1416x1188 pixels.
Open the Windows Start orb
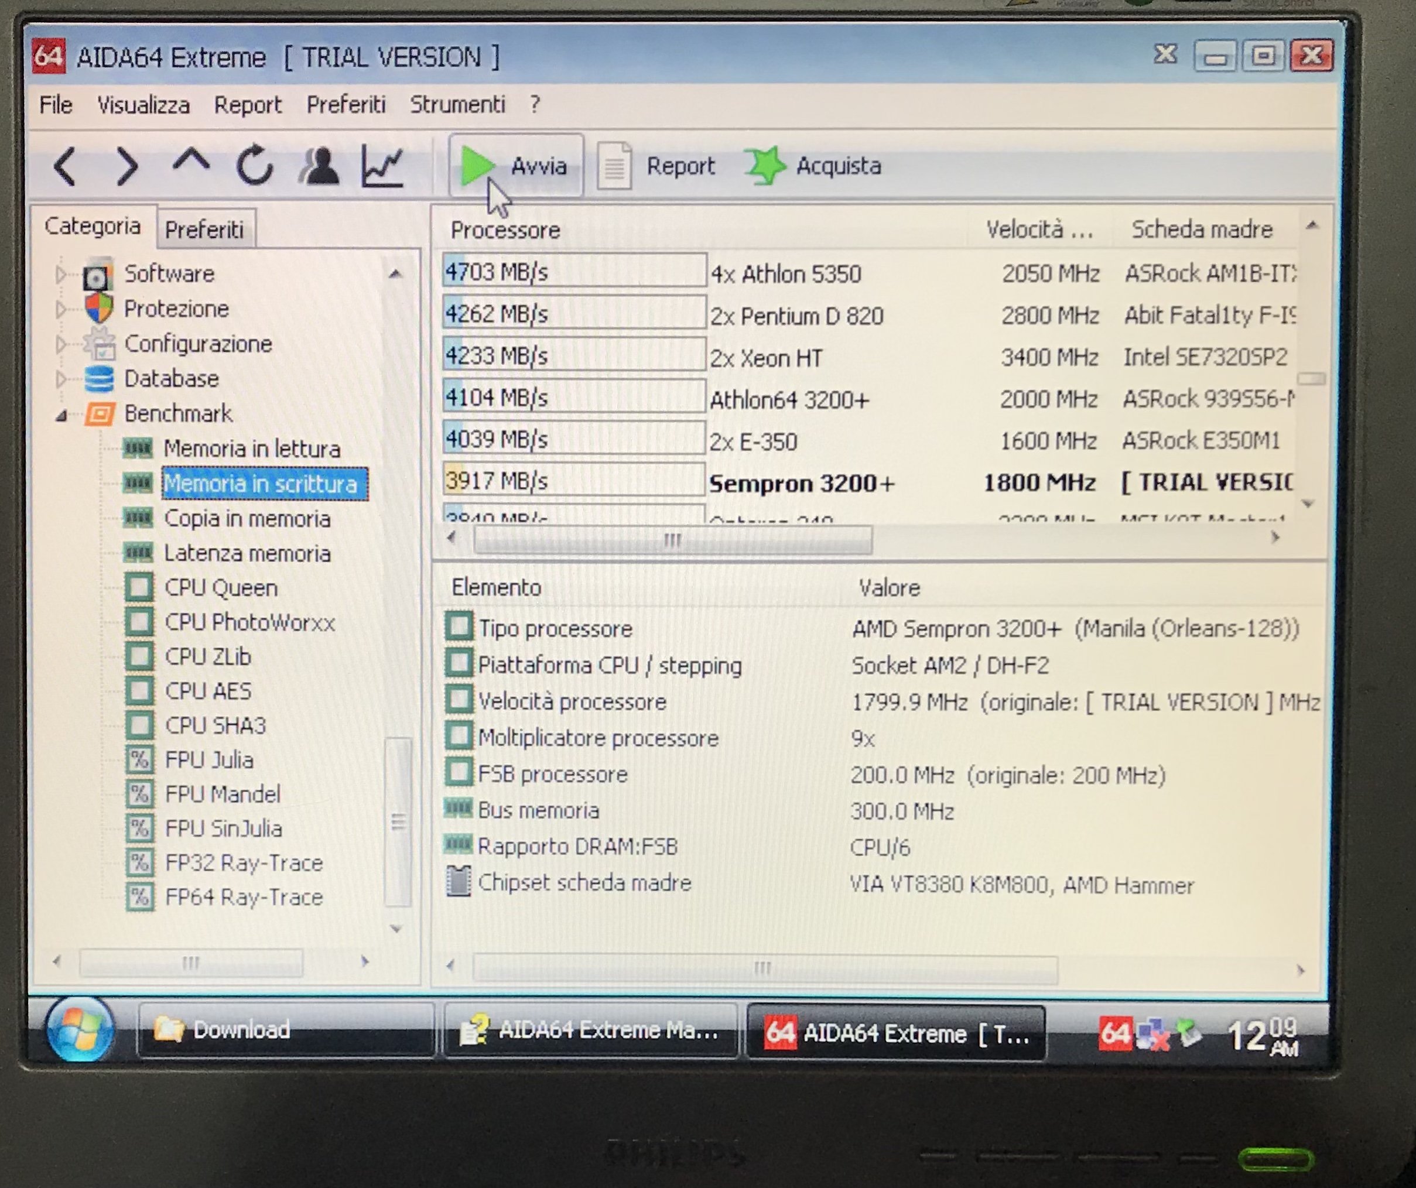[80, 1029]
